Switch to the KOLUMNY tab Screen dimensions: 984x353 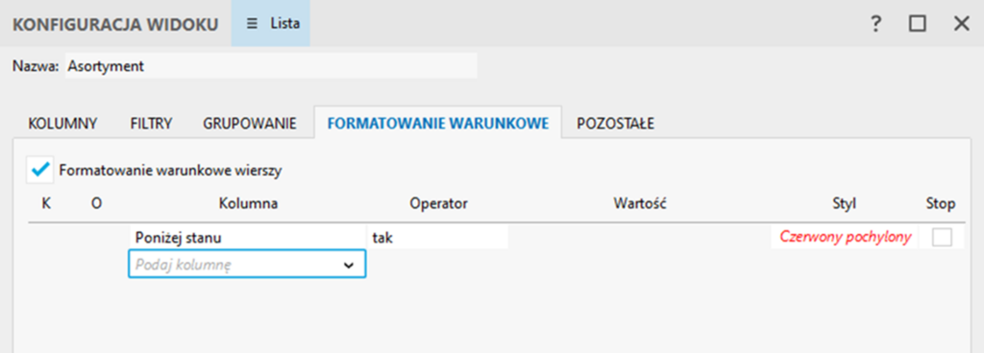point(62,124)
